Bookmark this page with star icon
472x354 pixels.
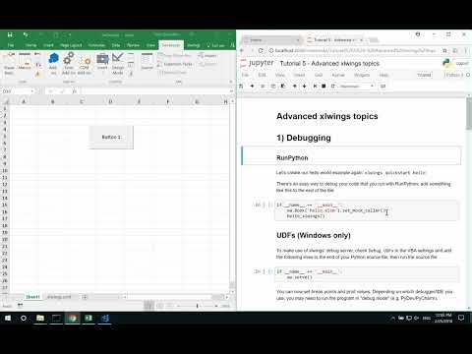(444, 50)
